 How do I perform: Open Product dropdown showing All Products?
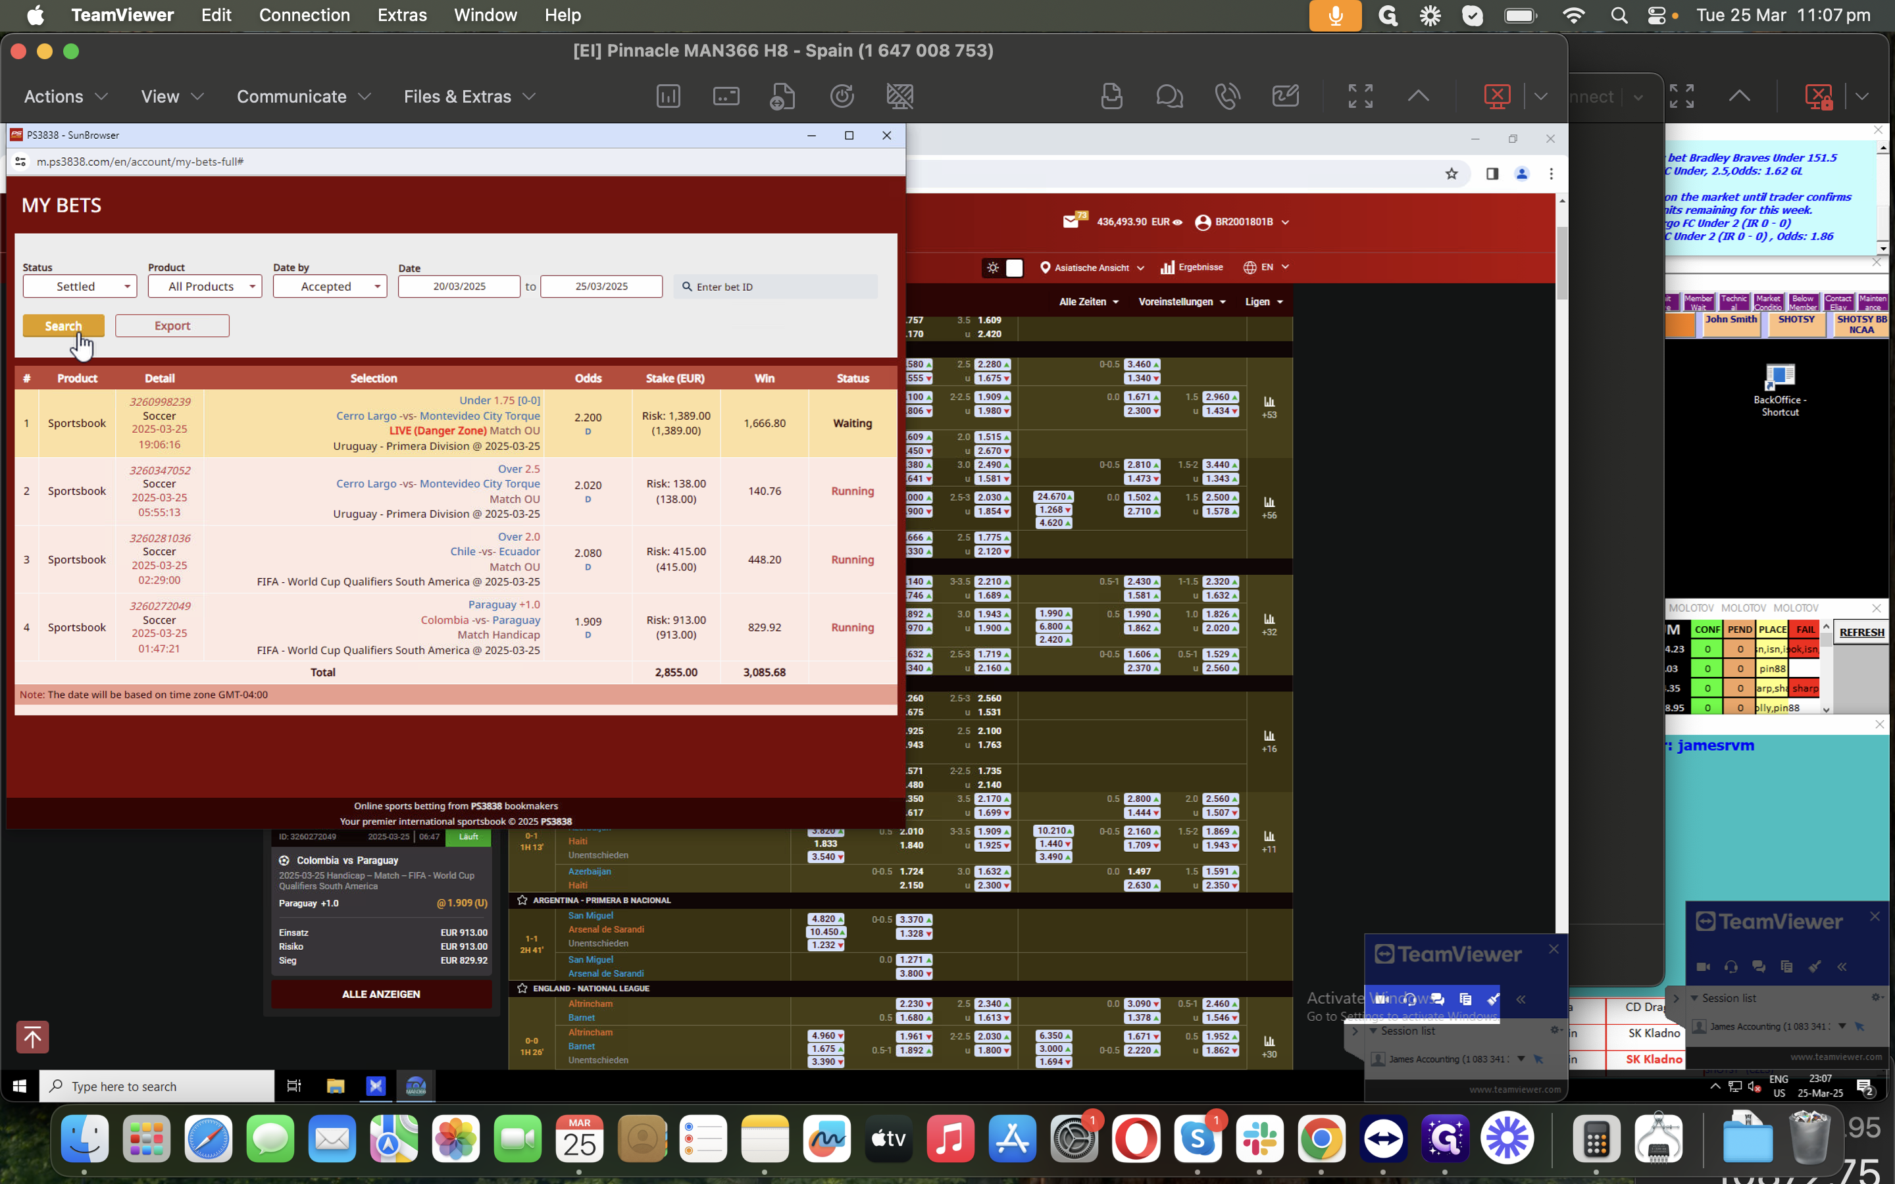(205, 287)
